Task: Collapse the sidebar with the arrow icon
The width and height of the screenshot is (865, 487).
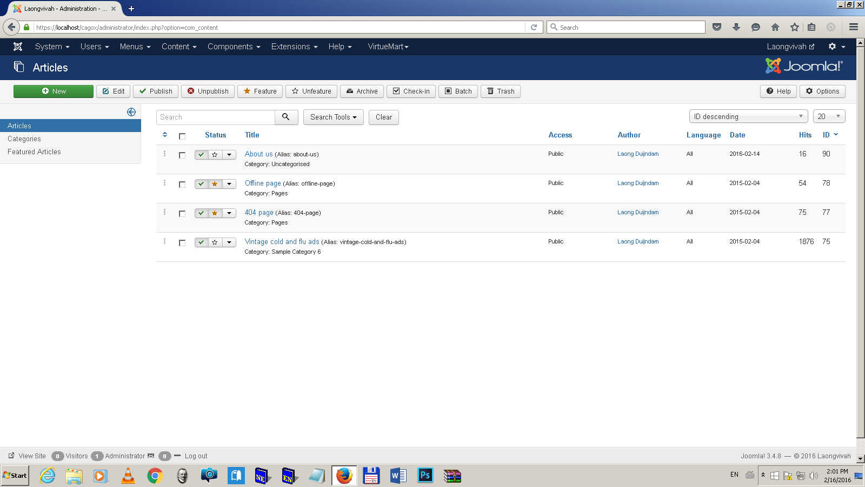Action: pos(131,112)
